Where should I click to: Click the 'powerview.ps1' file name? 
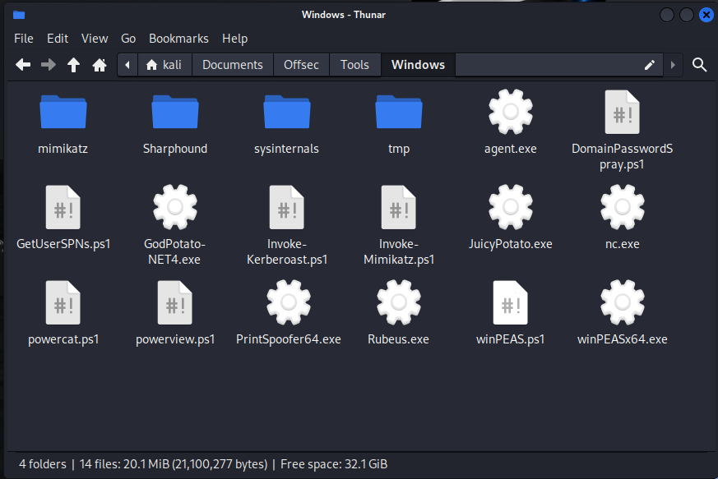pyautogui.click(x=175, y=339)
